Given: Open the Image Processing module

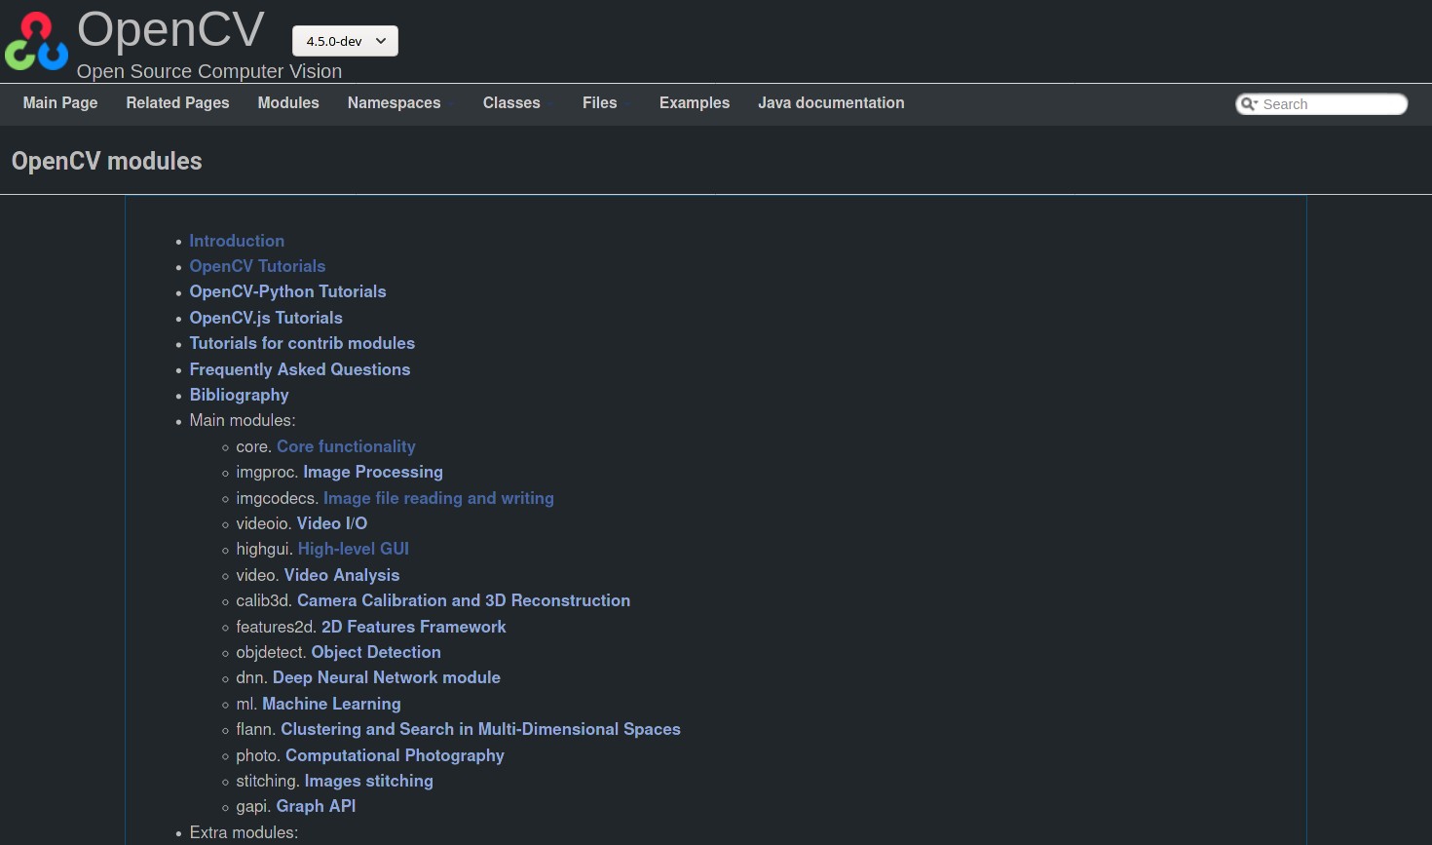Looking at the screenshot, I should [373, 473].
